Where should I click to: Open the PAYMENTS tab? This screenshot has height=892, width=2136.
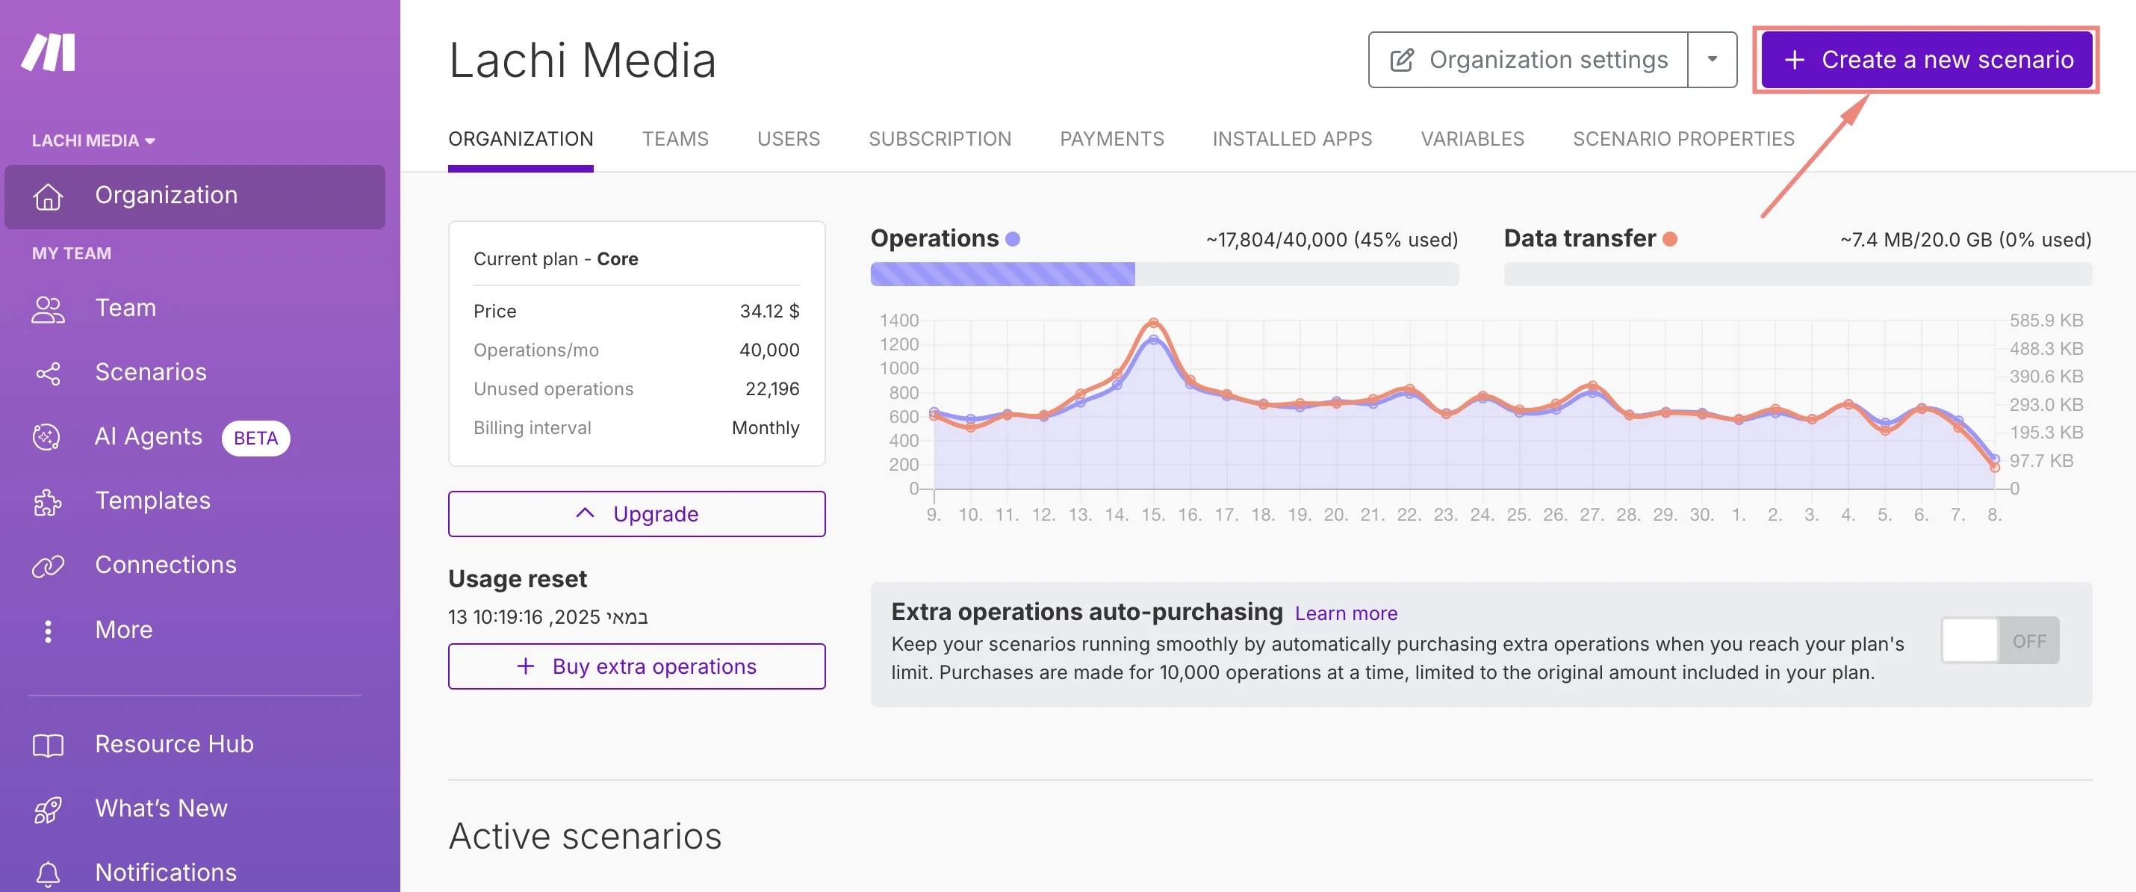1112,138
